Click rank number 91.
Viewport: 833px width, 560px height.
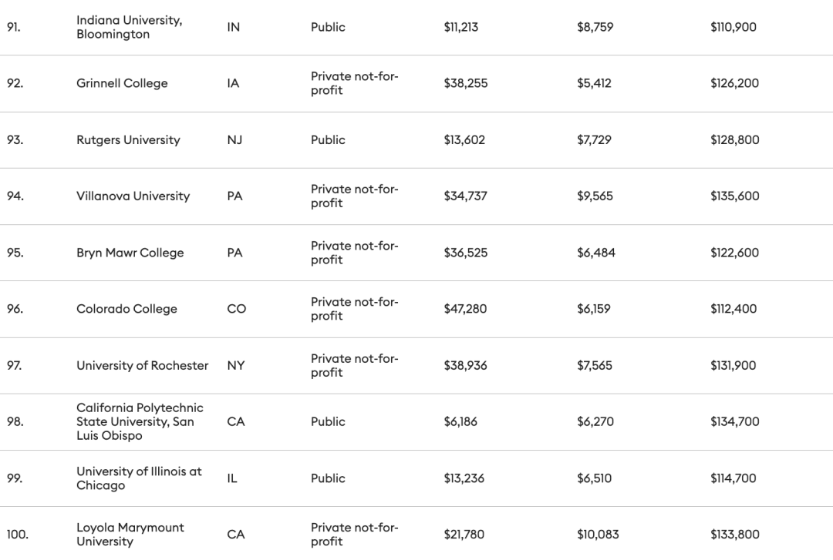tap(15, 27)
